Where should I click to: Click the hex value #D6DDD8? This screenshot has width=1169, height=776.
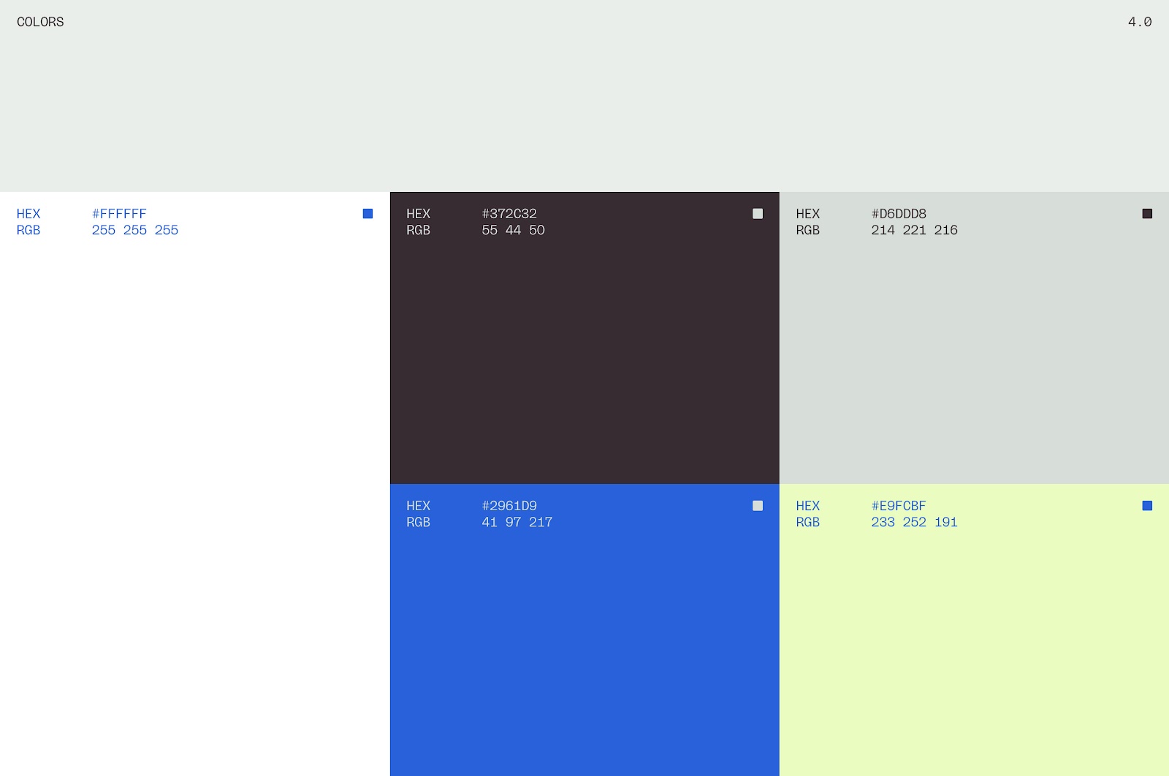pos(899,214)
